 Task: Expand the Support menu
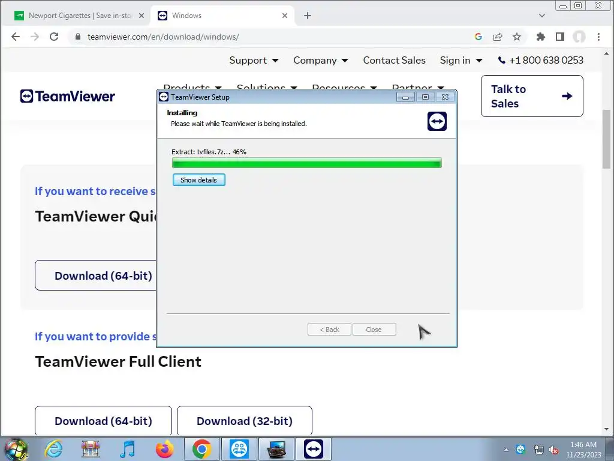(254, 61)
